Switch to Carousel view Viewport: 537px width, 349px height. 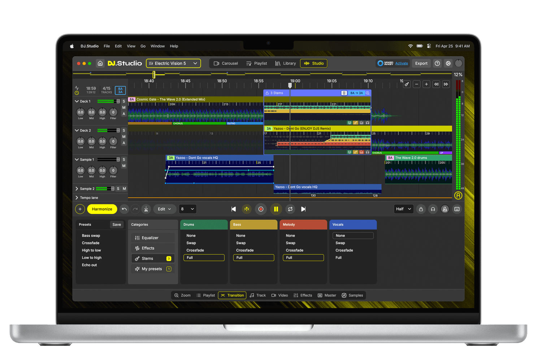point(226,63)
